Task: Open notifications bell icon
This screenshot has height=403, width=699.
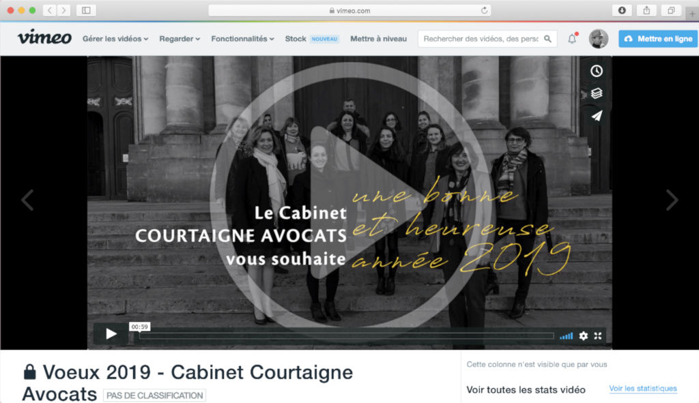Action: pyautogui.click(x=573, y=39)
